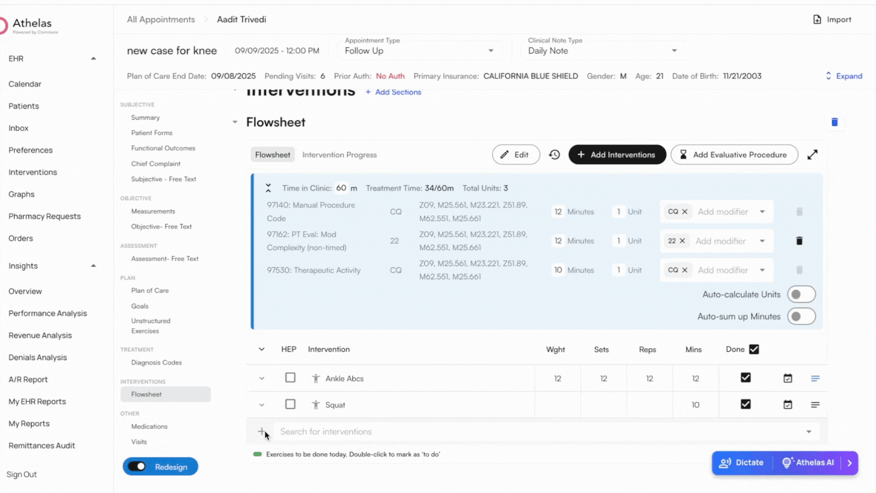Check HEP box for Ankle Abcs
The image size is (876, 493).
(x=290, y=378)
